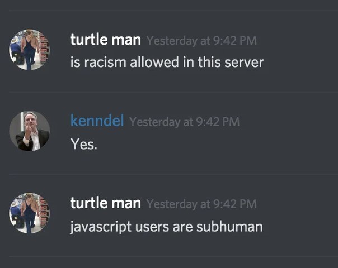The image size is (338, 268).
Task: Open turtle man's avatar beside javascript message
Action: [30, 213]
